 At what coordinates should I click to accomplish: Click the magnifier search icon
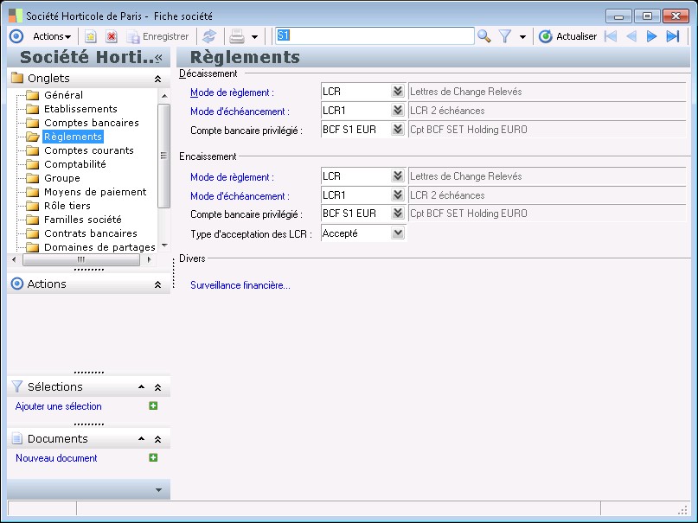[x=484, y=36]
